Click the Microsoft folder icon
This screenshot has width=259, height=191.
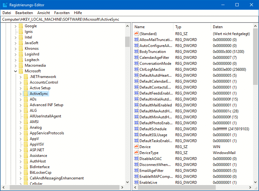pos(21,71)
